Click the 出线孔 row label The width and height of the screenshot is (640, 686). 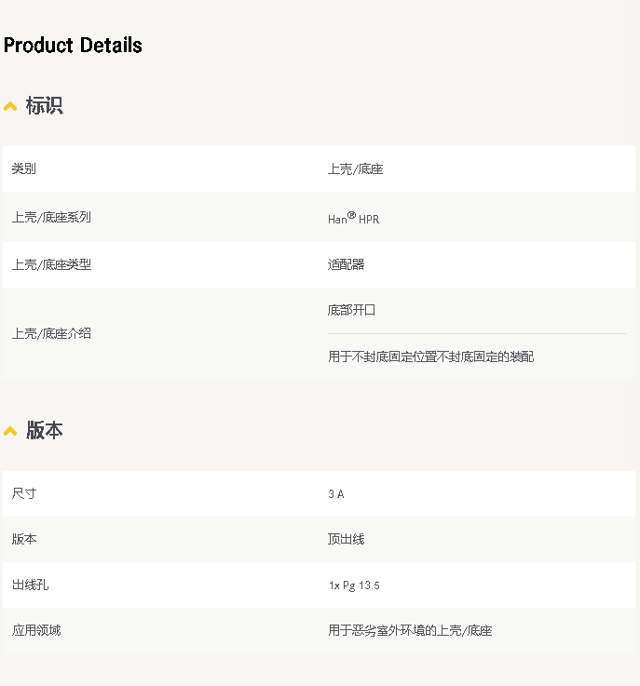(x=30, y=585)
